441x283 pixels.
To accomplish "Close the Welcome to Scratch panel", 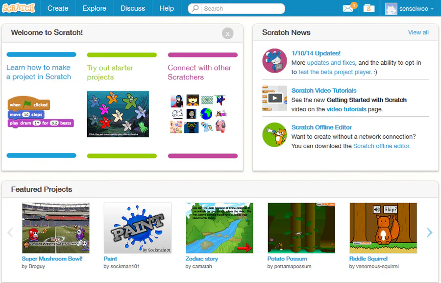I will (227, 33).
